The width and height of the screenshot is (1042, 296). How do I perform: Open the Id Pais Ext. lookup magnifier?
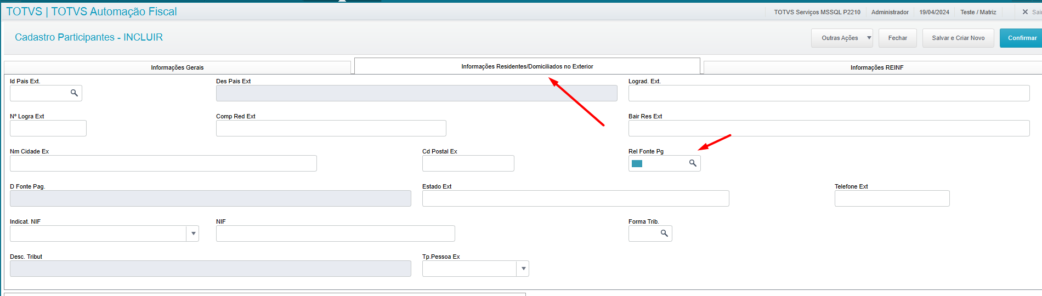(x=74, y=93)
